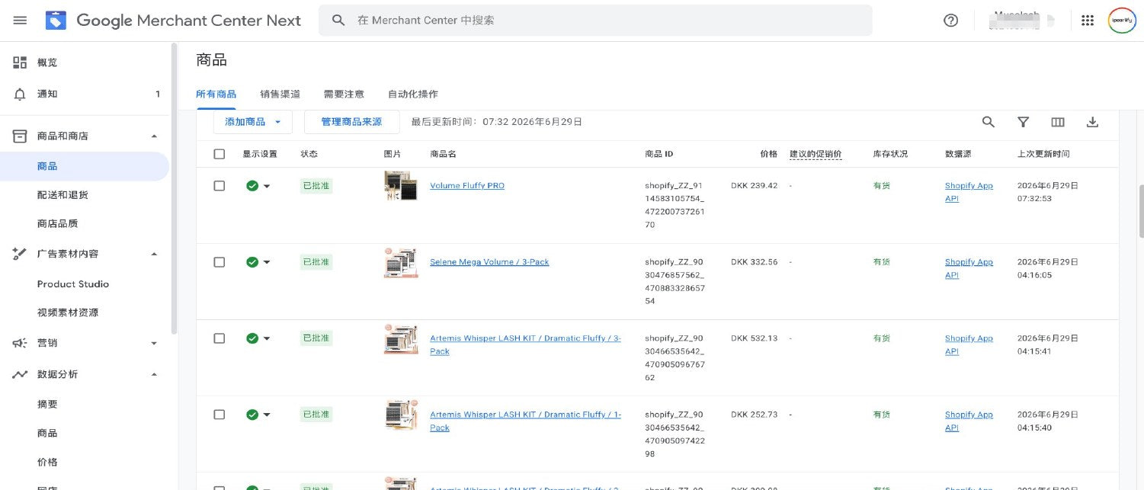Switch to the 销售渠道 tab
This screenshot has width=1144, height=490.
[280, 94]
